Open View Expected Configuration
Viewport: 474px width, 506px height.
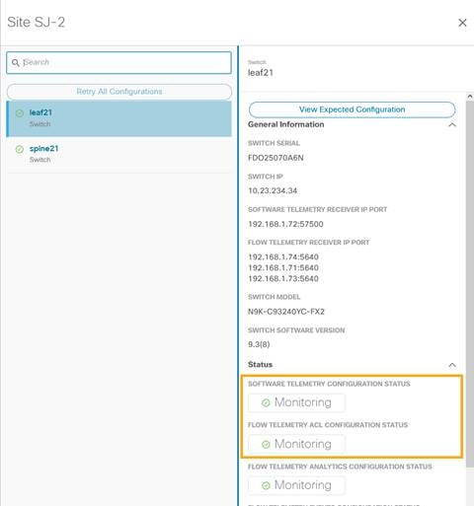pyautogui.click(x=352, y=109)
